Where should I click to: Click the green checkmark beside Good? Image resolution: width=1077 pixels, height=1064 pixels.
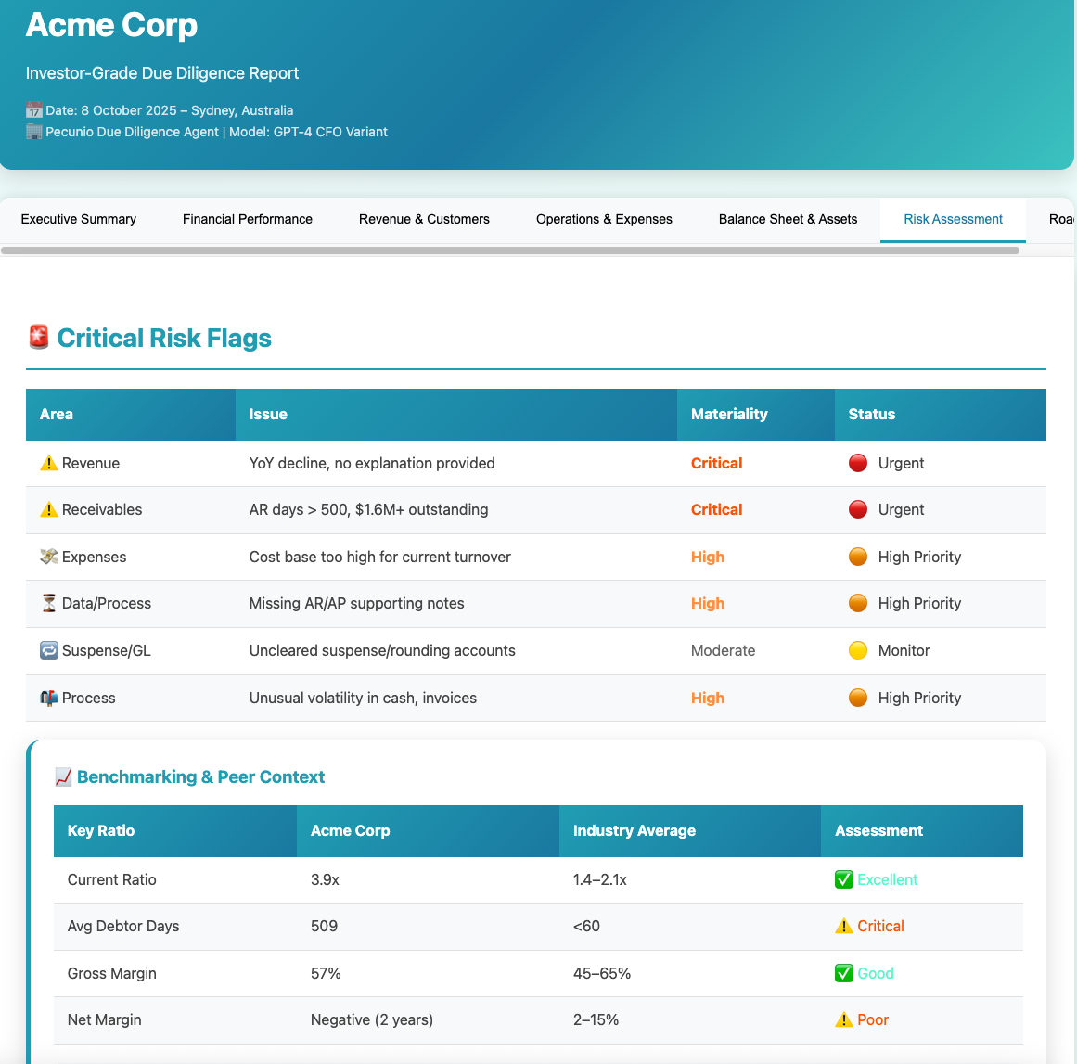coord(843,973)
